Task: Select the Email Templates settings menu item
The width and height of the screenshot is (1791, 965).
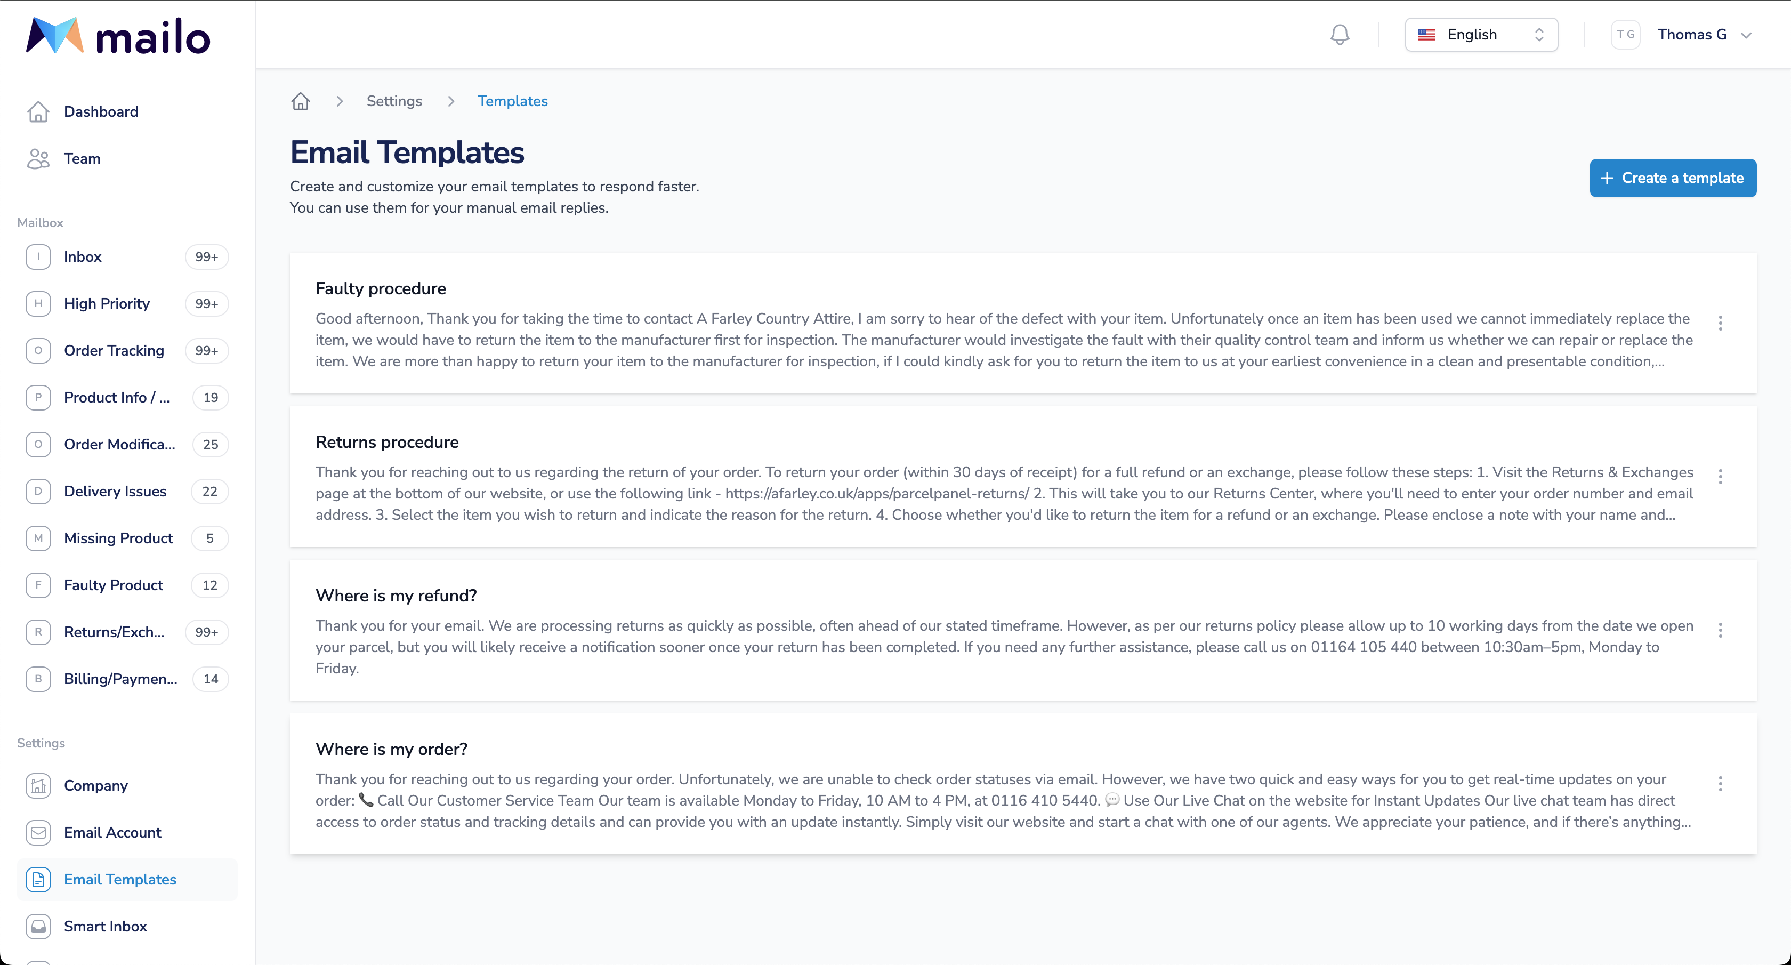Action: 120,880
